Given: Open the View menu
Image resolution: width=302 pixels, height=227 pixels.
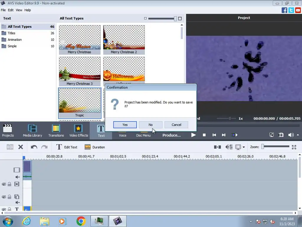Looking at the screenshot, I should pyautogui.click(x=19, y=10).
